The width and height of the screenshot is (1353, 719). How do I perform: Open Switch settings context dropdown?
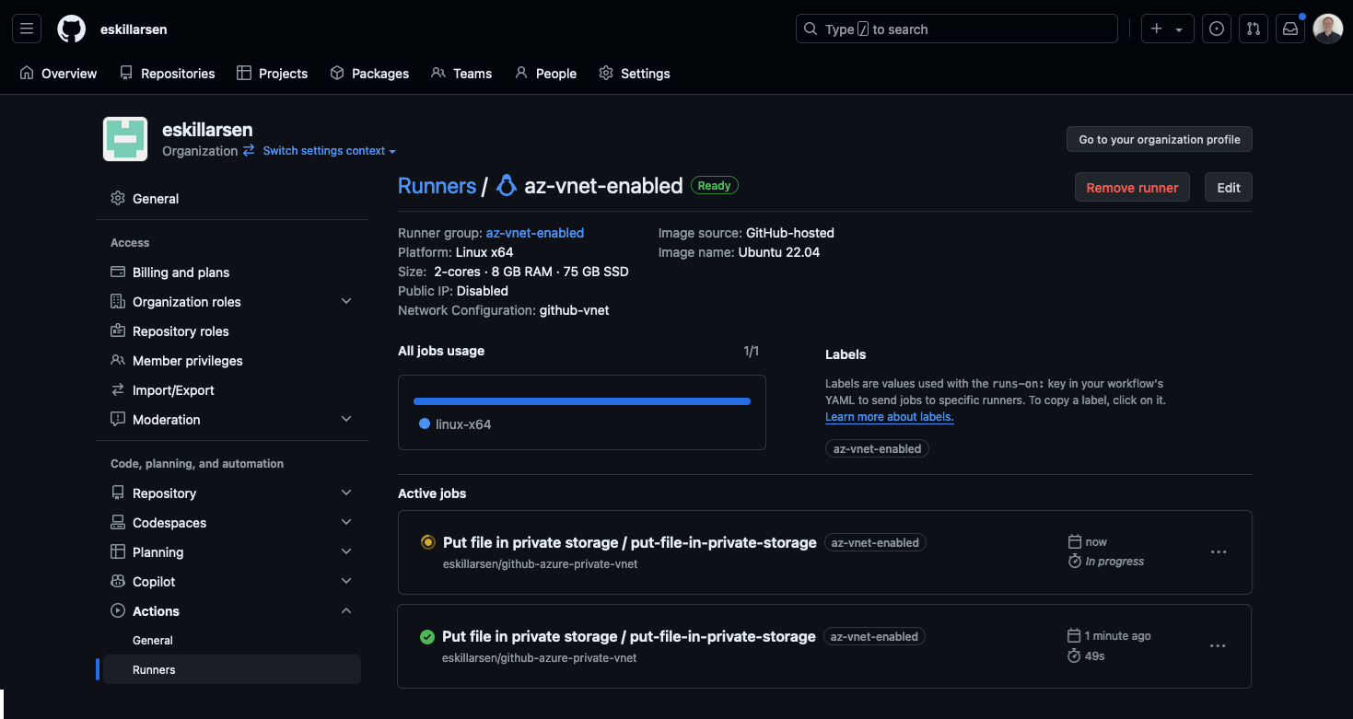click(329, 151)
